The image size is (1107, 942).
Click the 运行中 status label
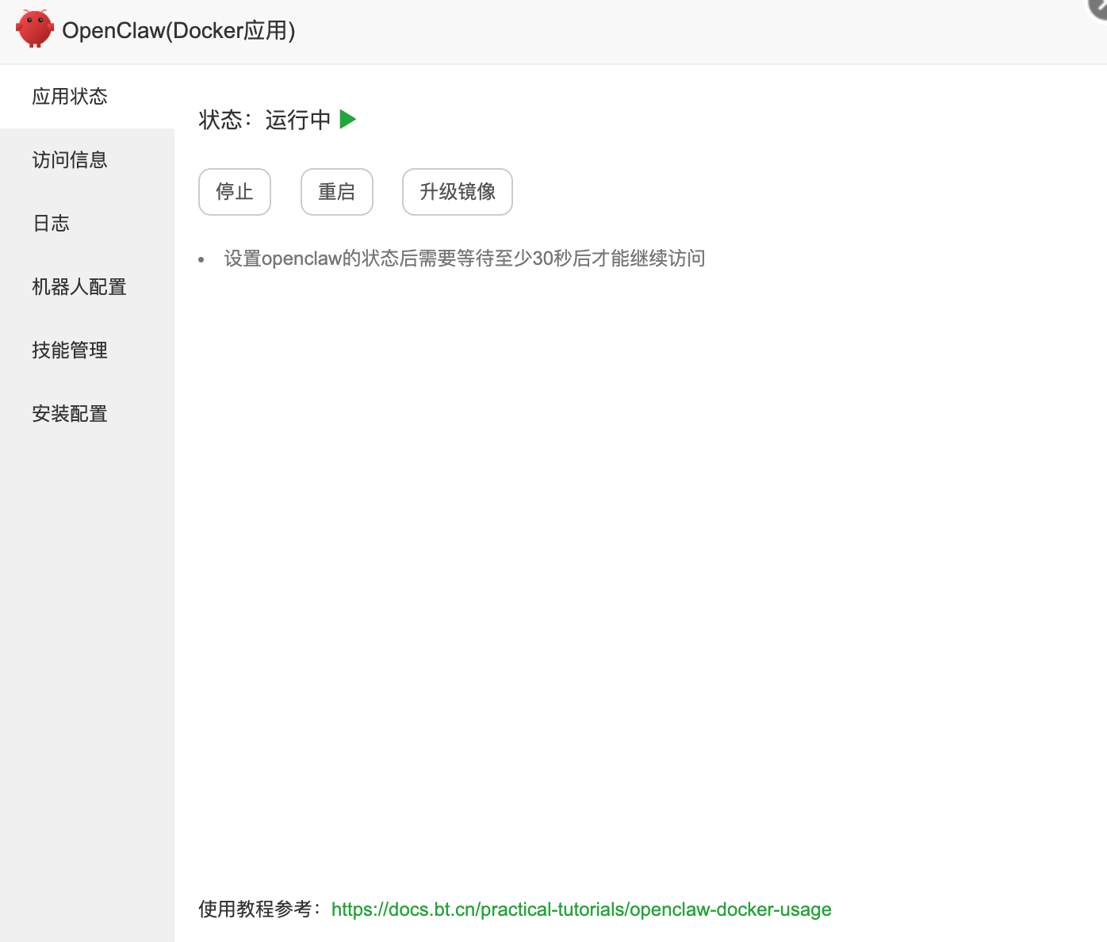297,119
